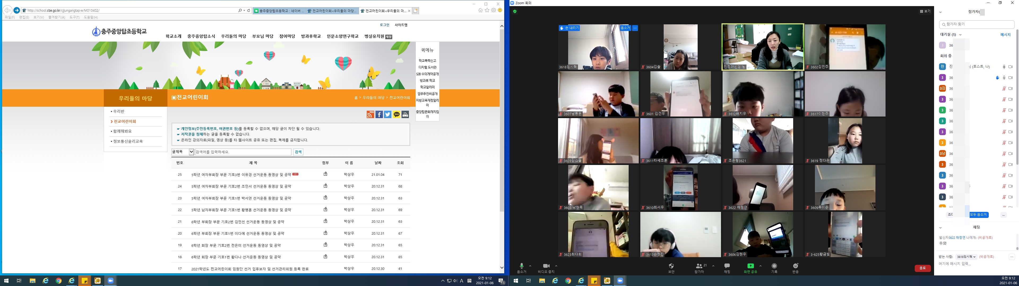Expand share options arrow next to 화면 공유
1019x286 pixels.
tap(760, 266)
